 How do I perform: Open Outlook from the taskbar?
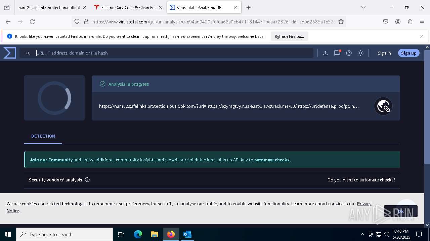coord(187,234)
